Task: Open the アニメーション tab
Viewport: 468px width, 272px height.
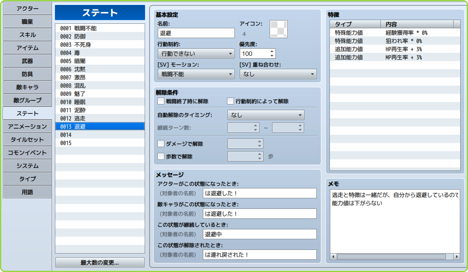Action: (x=27, y=127)
